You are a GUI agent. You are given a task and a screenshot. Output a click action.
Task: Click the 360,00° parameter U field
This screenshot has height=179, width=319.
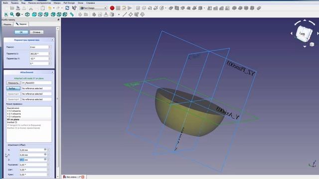click(39, 54)
